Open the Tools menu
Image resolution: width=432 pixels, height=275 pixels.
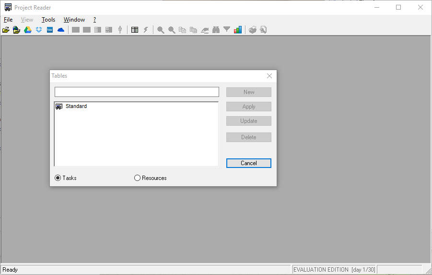48,20
